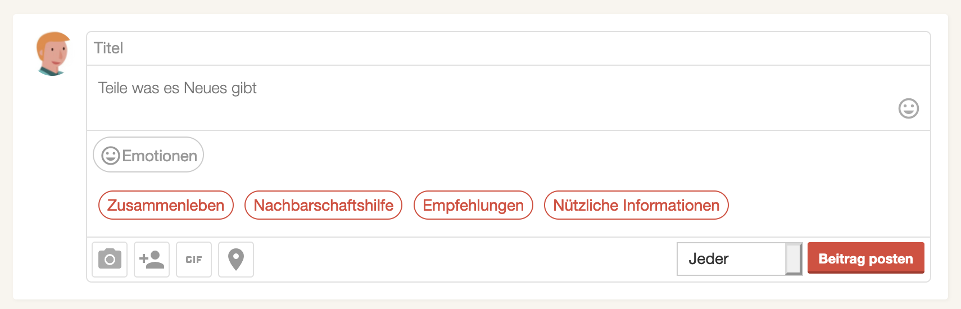
Task: Focus the Titel input field
Action: pos(506,48)
